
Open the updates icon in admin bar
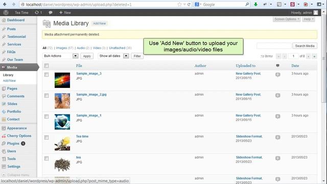pos(38,12)
